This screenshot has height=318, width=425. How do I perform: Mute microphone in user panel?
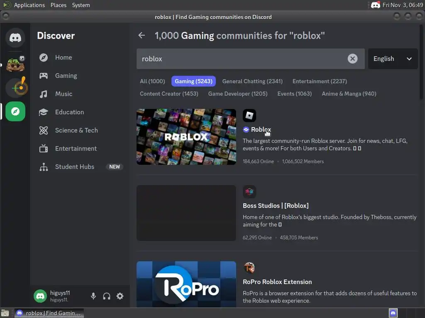pos(93,296)
